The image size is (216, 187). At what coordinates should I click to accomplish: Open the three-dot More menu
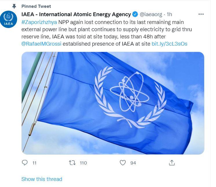pyautogui.click(x=201, y=14)
